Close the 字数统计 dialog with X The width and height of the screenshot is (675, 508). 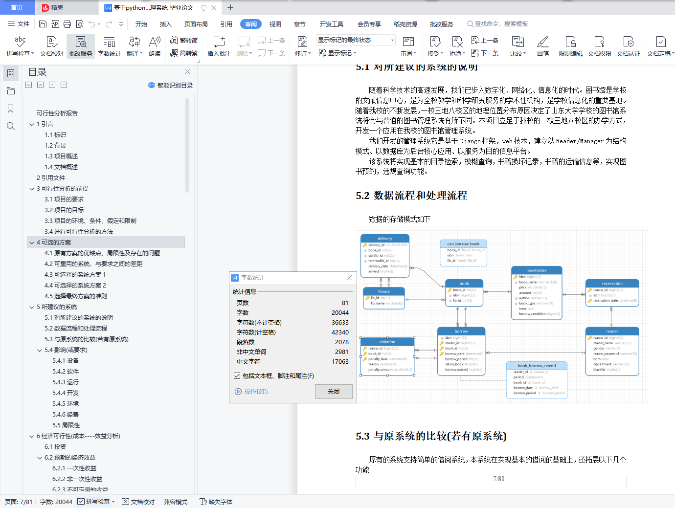[x=349, y=278]
